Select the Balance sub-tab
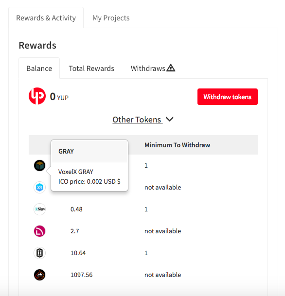The width and height of the screenshot is (285, 296). pos(39,69)
